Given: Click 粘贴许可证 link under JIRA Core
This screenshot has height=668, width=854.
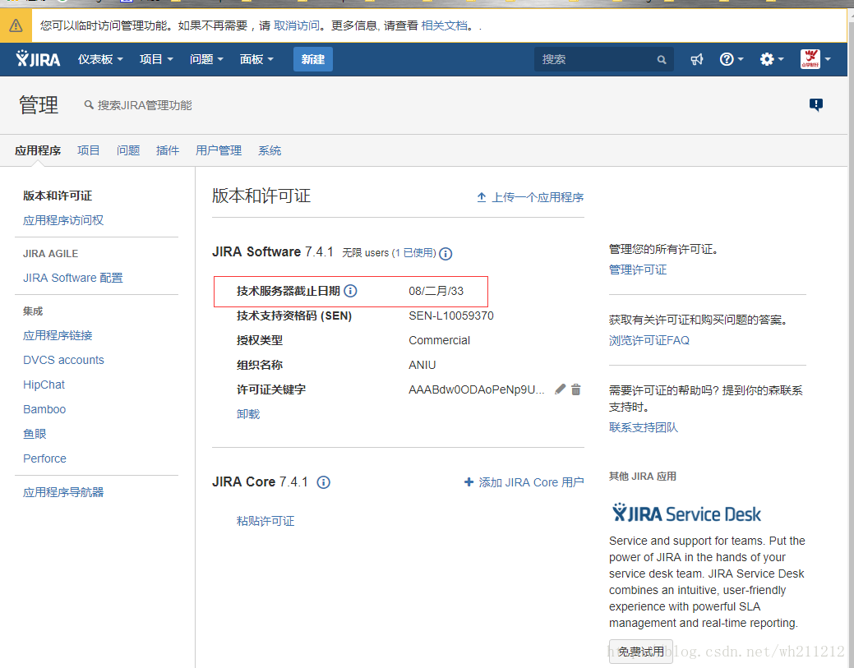Looking at the screenshot, I should (265, 521).
